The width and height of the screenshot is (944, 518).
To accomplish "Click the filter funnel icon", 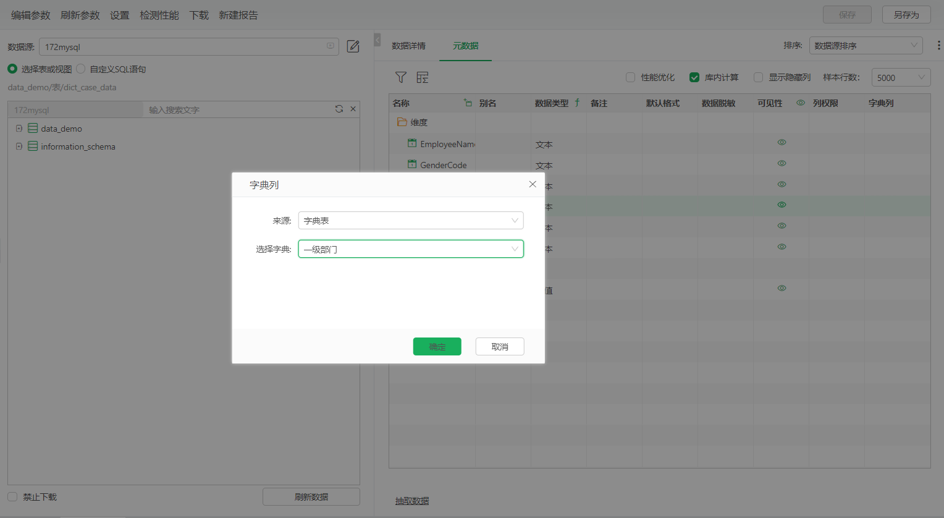I will coord(401,77).
